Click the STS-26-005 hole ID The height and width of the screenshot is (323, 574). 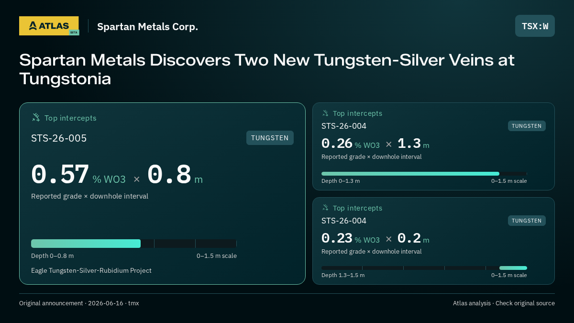(x=59, y=138)
